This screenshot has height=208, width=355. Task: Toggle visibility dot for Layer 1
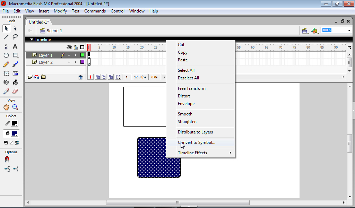(69, 55)
